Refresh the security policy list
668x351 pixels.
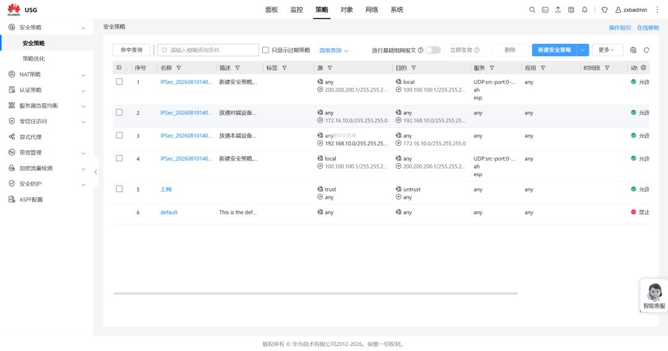click(x=646, y=50)
